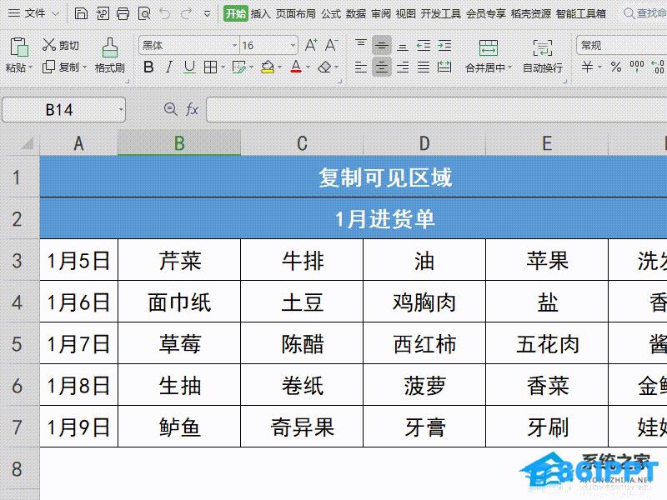Open the File menu
Image resolution: width=667 pixels, height=500 pixels.
34,13
